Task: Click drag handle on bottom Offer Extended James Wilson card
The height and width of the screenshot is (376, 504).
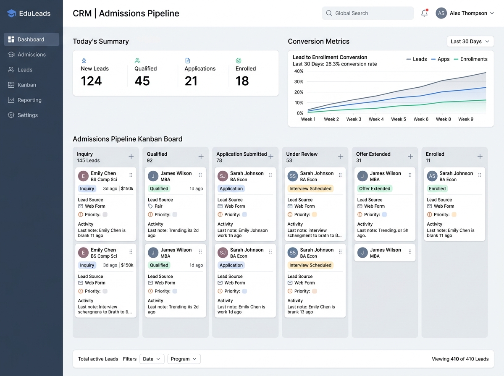Action: pyautogui.click(x=409, y=252)
